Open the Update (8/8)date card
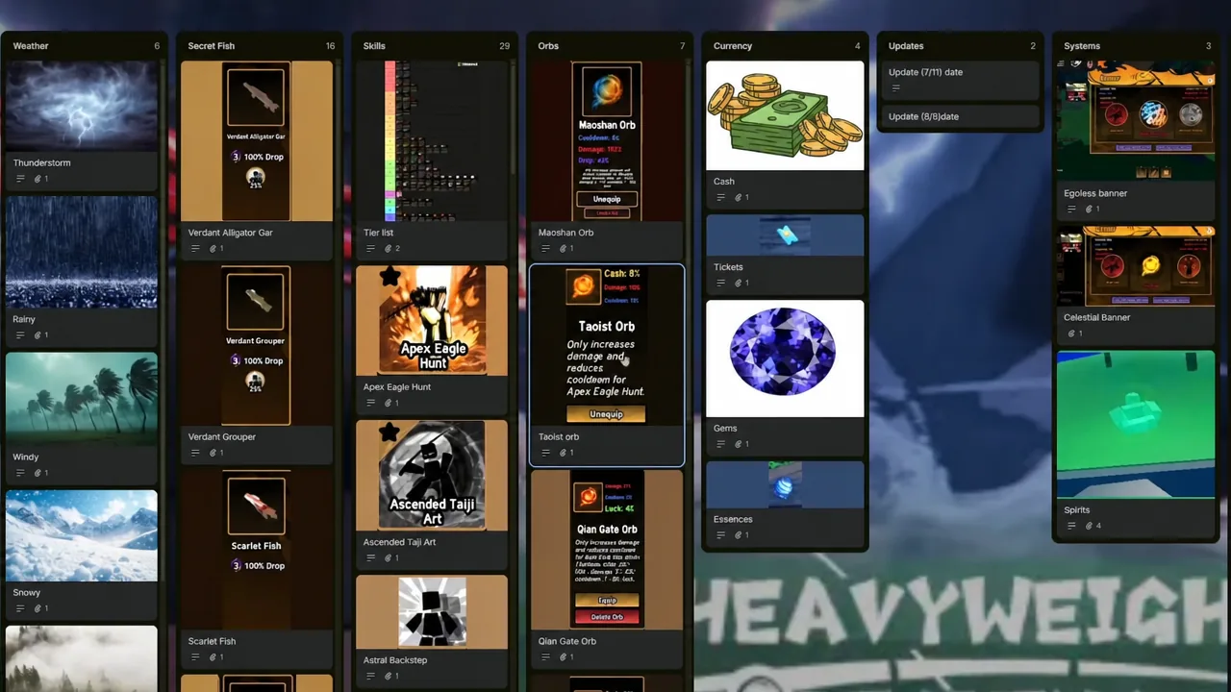1231x692 pixels. (960, 116)
